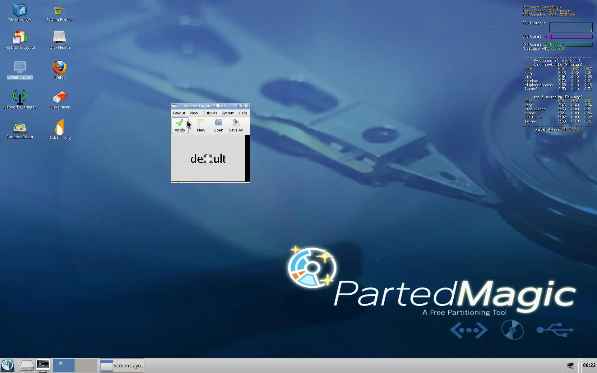597x373 pixels.
Task: Open the Layout menu
Action: (179, 113)
